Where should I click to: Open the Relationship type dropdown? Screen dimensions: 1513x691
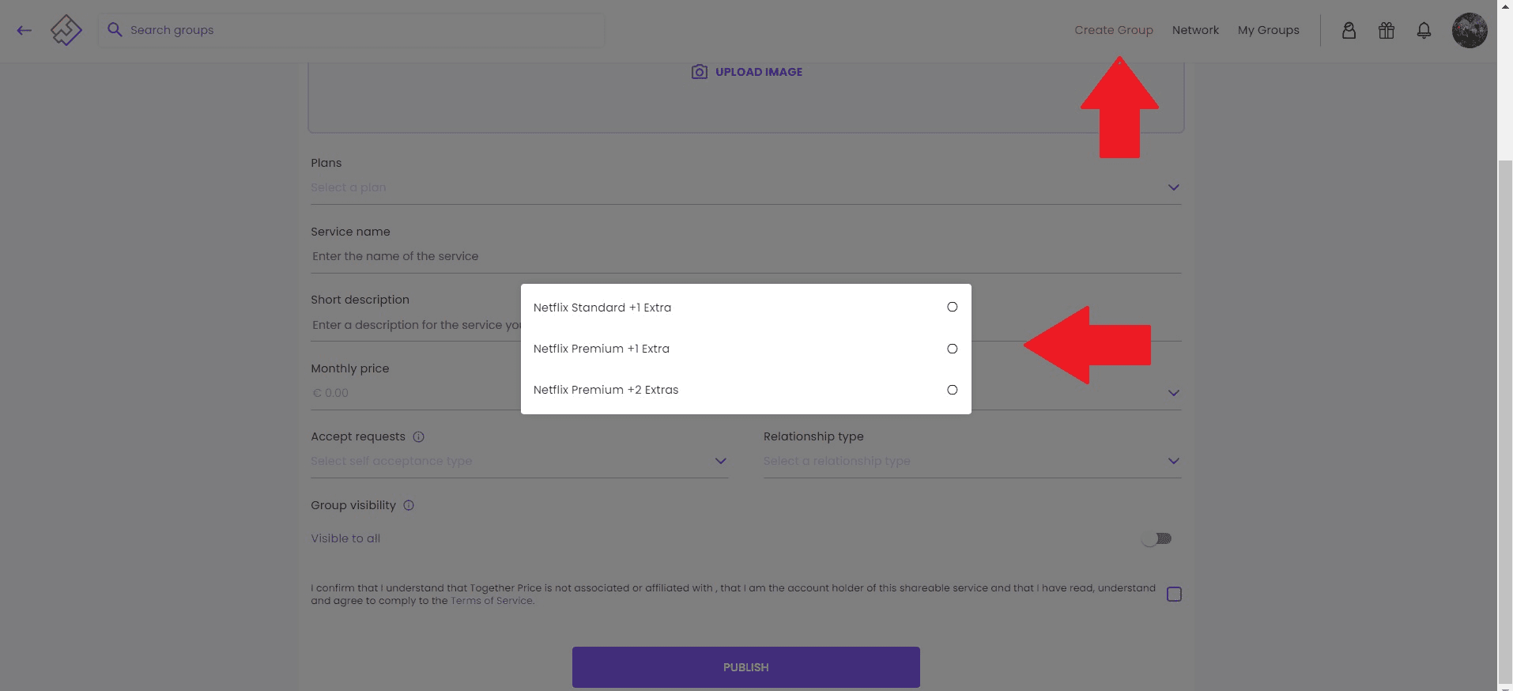1173,462
